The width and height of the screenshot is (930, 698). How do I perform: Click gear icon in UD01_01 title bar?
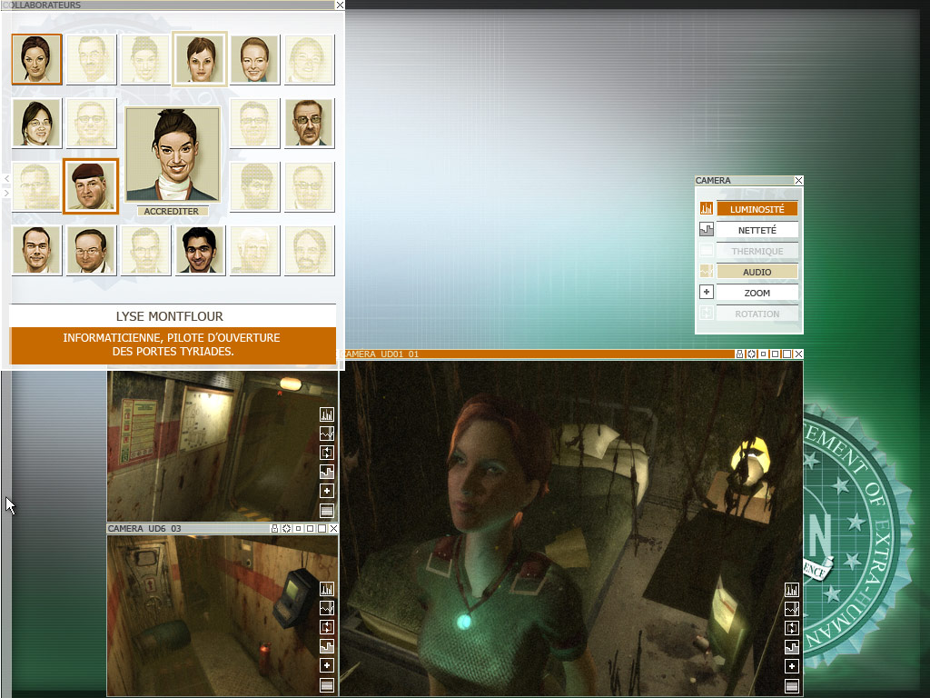click(x=751, y=354)
